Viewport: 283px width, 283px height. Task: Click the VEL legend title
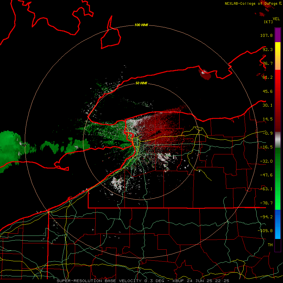(276, 19)
